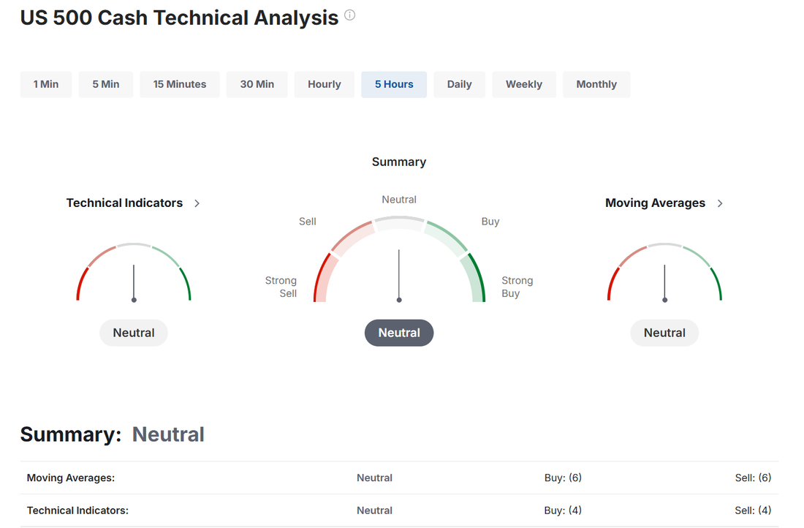
Task: Click the Buy gauge label
Action: [490, 222]
